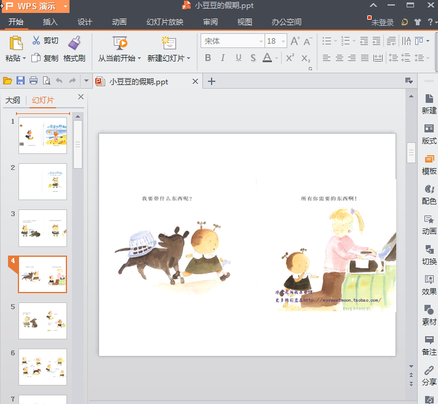Toggle text shadow S formatting
Image resolution: width=438 pixels, height=404 pixels.
pos(253,58)
